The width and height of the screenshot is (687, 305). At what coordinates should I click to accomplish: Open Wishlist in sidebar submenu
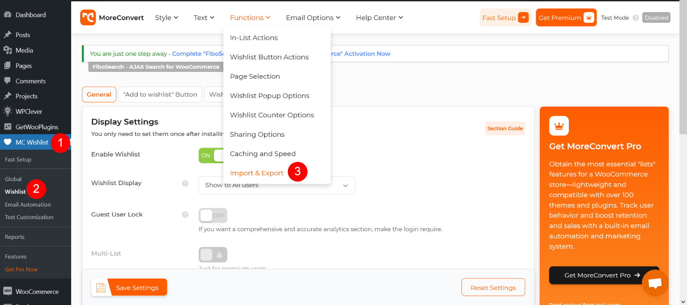[15, 191]
